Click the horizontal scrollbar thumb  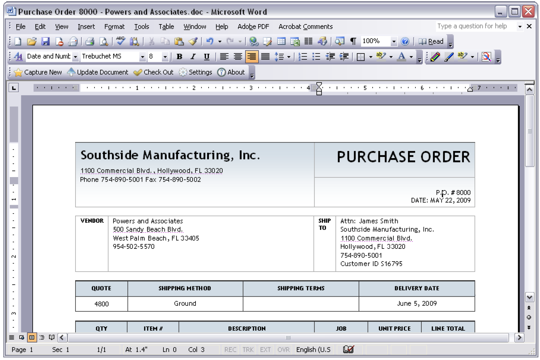tap(288, 337)
